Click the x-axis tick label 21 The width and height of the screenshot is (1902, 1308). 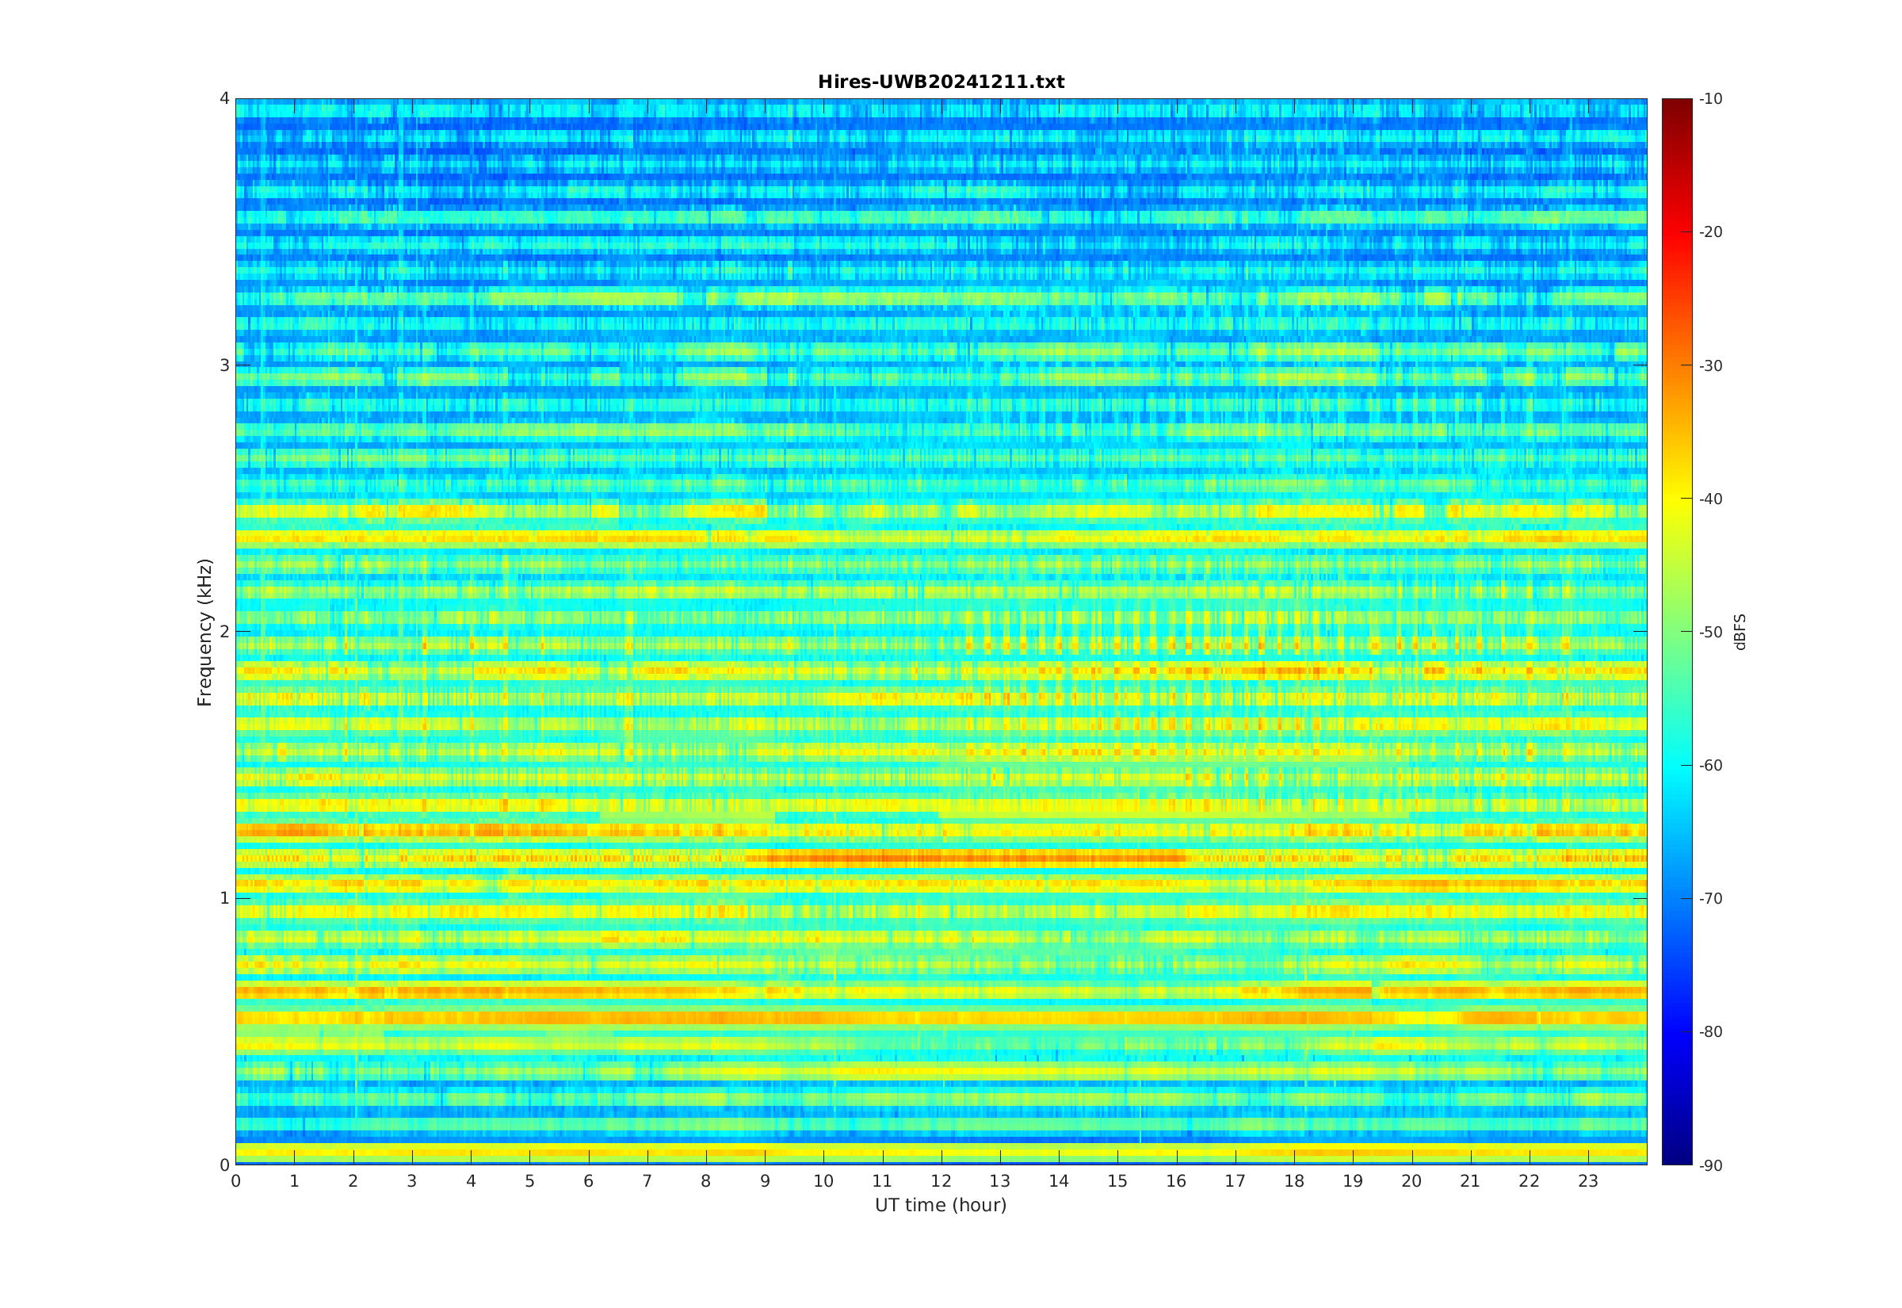tap(1470, 1181)
